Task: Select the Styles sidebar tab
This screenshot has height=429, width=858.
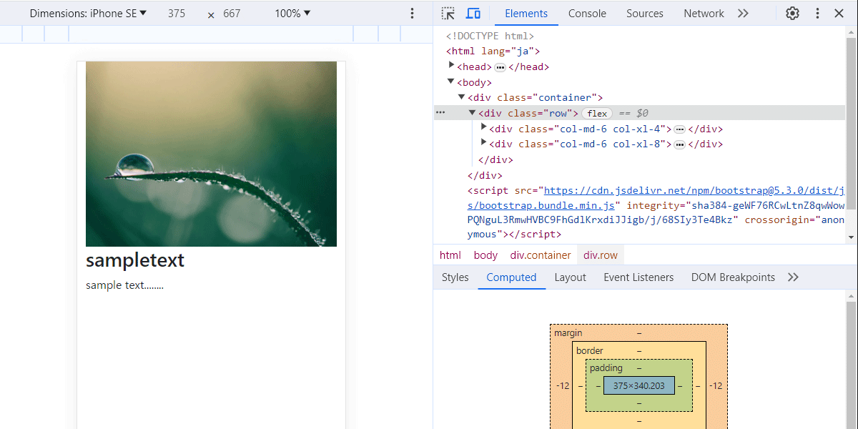Action: pos(455,277)
